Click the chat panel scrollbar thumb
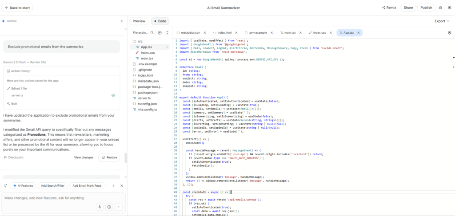The height and width of the screenshot is (216, 455). click(x=126, y=158)
